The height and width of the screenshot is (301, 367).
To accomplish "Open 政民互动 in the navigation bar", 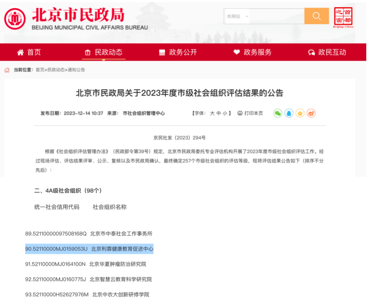I will click(x=327, y=52).
